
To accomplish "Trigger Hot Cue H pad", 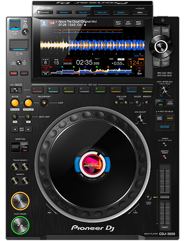I will [x=147, y=90].
